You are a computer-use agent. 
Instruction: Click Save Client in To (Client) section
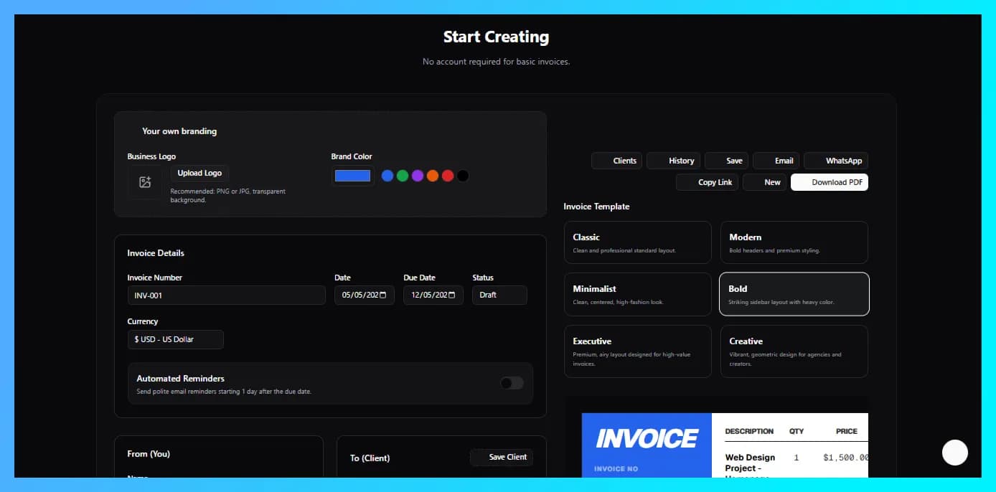502,457
